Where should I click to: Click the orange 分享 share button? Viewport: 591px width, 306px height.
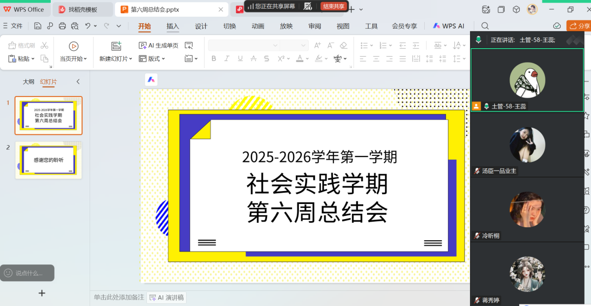click(580, 26)
